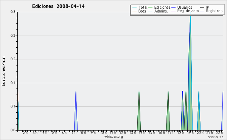Click the Usuarios legend entry
The image size is (227, 140).
coord(182,7)
